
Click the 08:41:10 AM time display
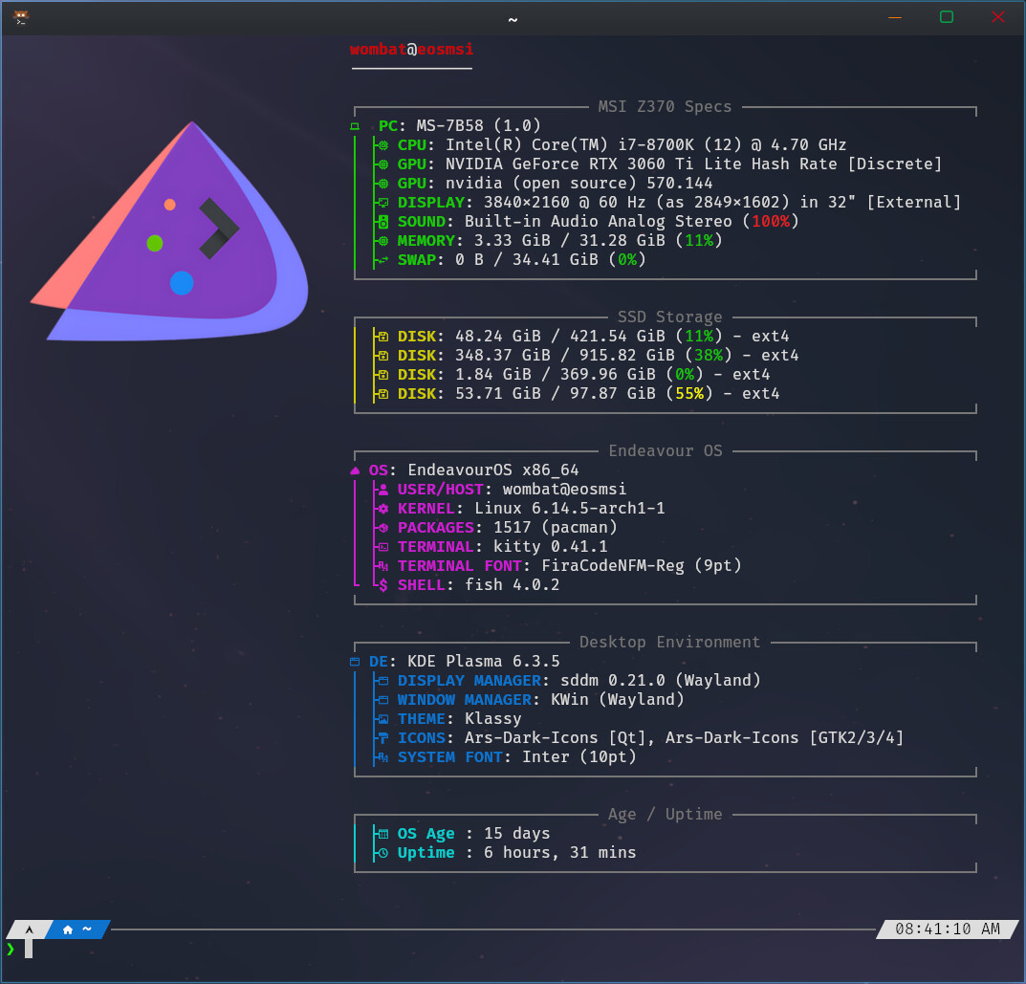point(948,929)
